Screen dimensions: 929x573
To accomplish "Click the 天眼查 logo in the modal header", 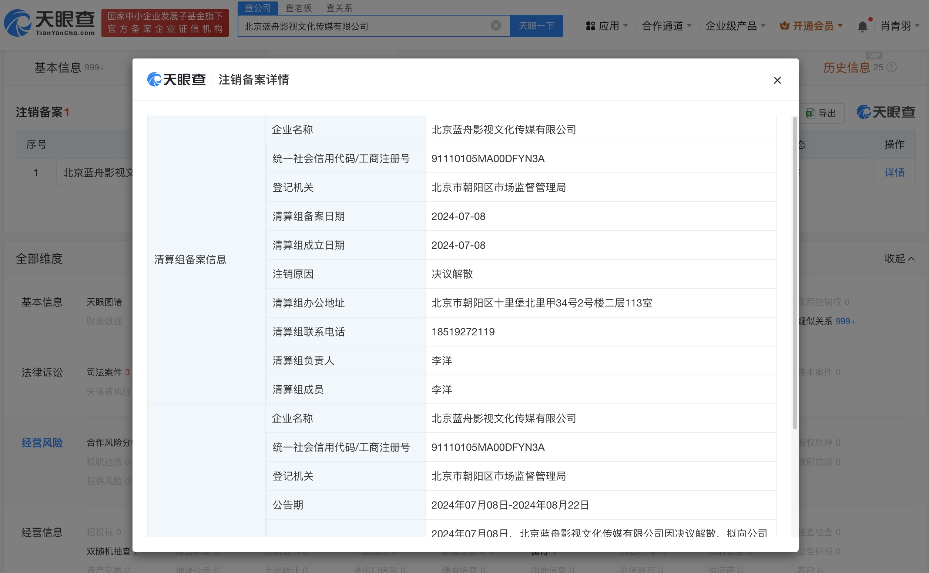I will click(x=176, y=80).
